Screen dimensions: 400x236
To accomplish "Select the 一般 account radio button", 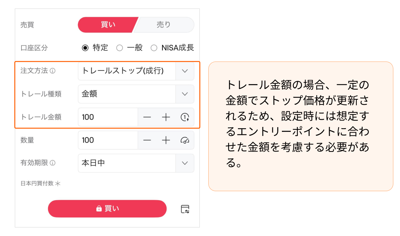I will [x=120, y=48].
